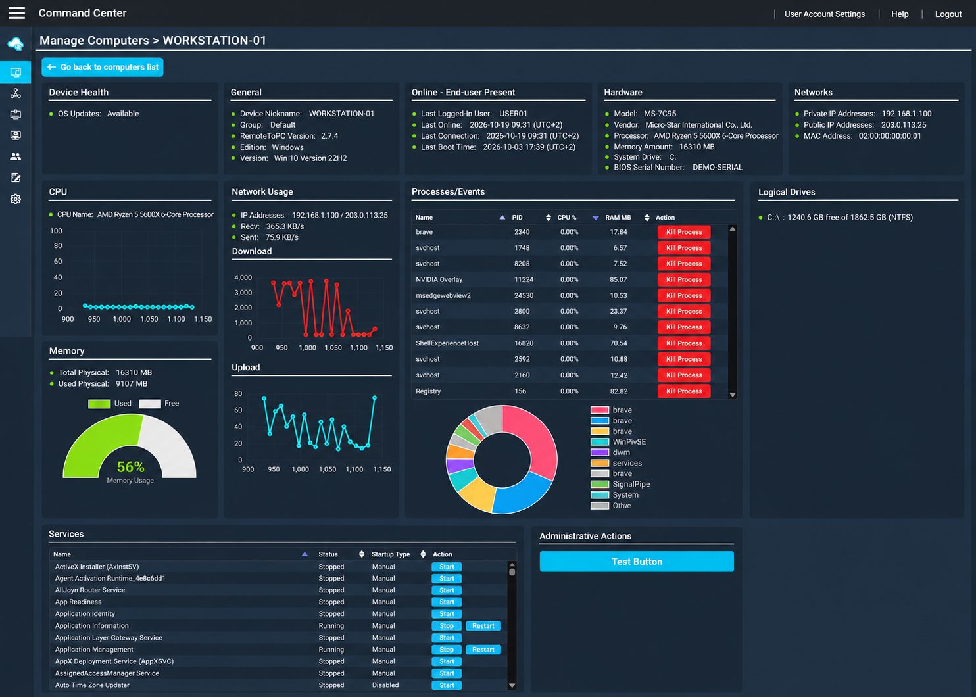Click the cloud logo icon in sidebar

(16, 44)
